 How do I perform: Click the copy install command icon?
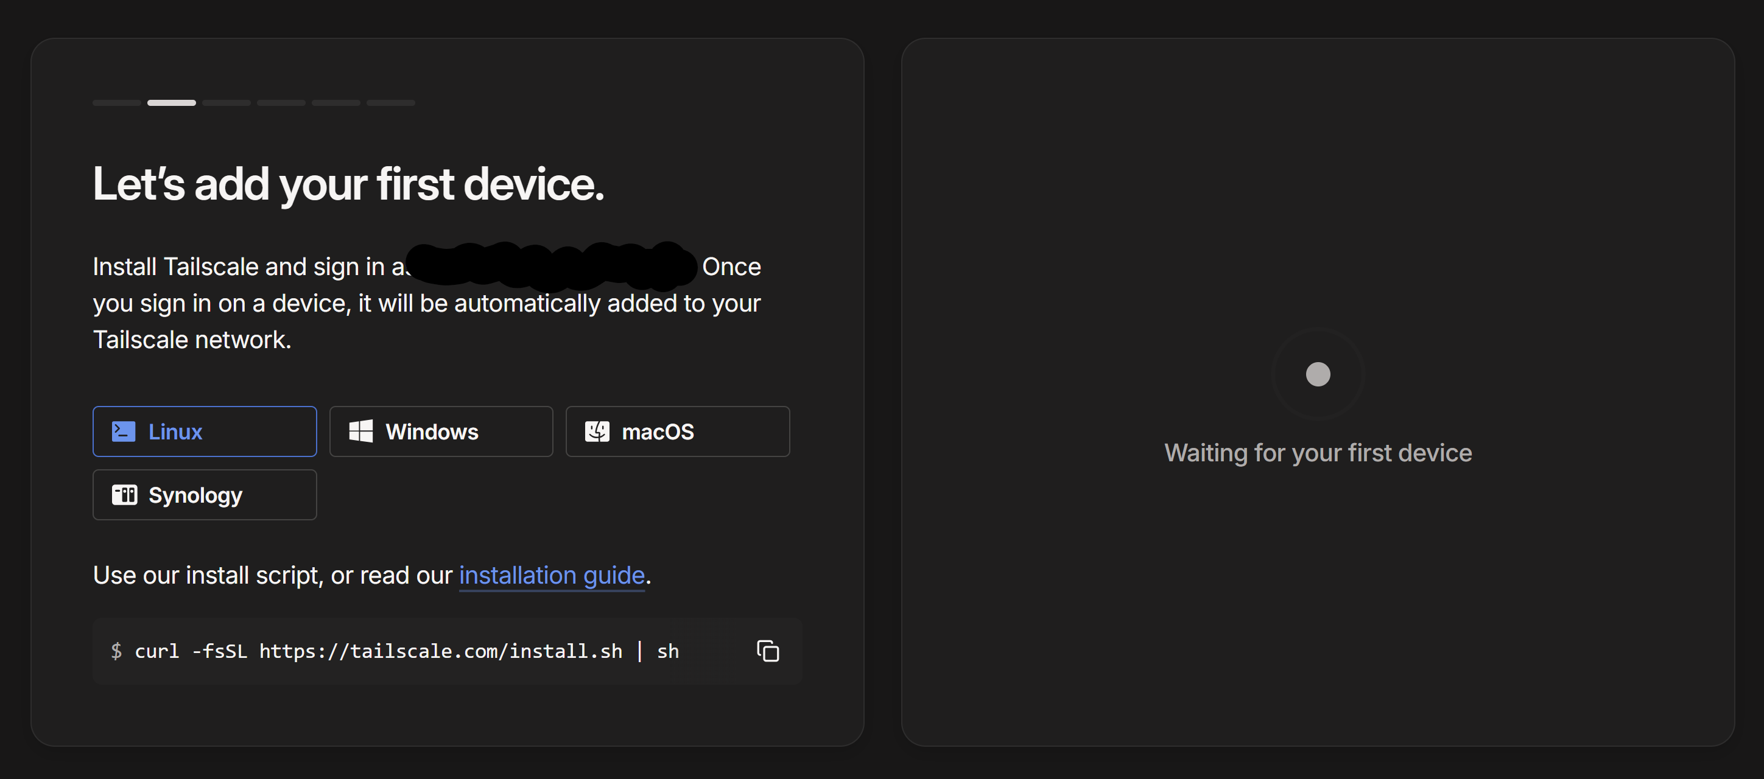point(768,651)
